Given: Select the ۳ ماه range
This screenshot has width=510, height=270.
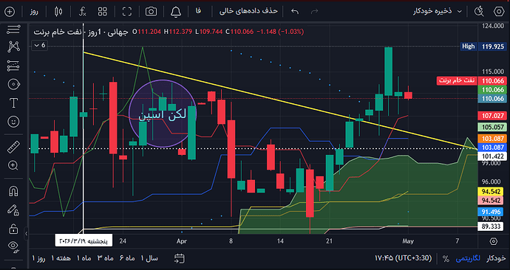Looking at the screenshot, I should tap(106, 258).
